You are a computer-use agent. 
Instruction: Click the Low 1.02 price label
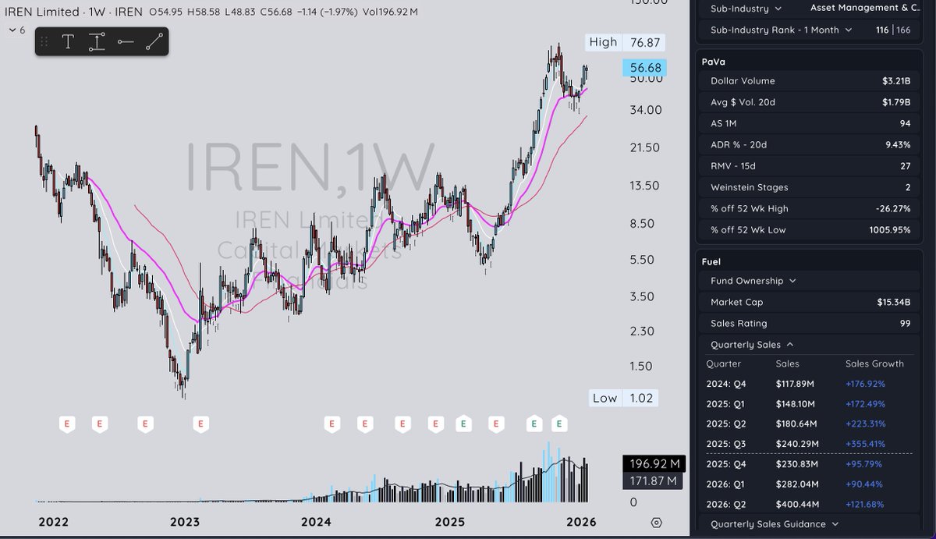coord(623,398)
